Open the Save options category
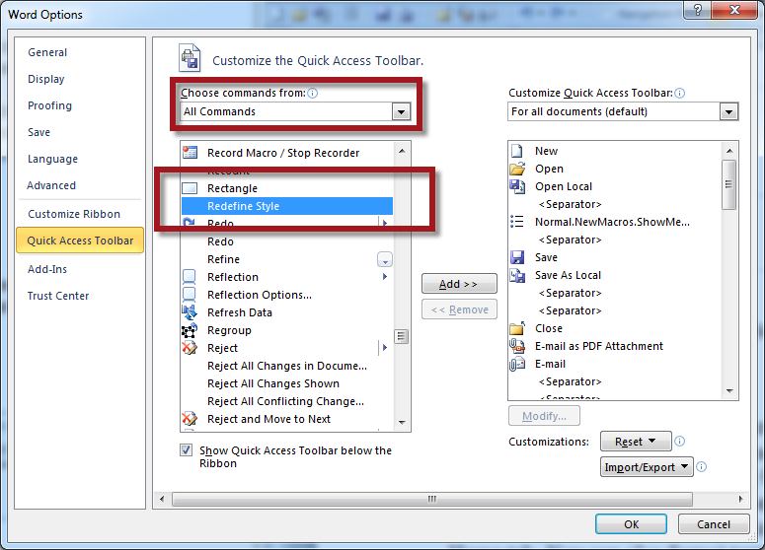765x550 pixels. point(39,132)
